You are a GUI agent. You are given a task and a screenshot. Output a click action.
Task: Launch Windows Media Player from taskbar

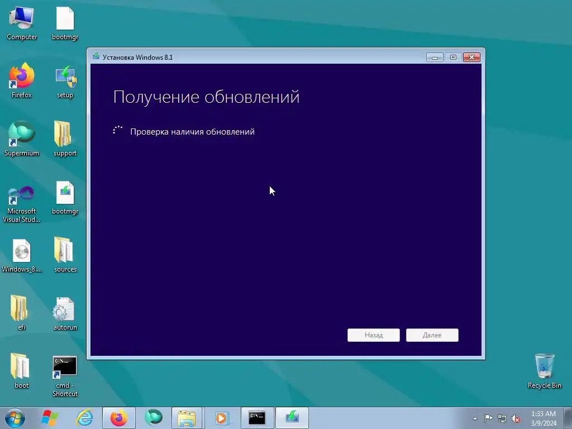(221, 418)
